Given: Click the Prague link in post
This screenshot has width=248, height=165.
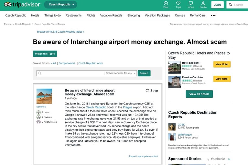Looking at the screenshot, I should coord(127,107).
